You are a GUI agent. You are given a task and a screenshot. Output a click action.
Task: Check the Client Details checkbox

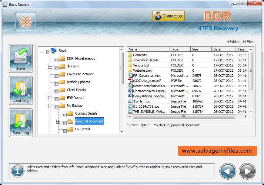56,91
